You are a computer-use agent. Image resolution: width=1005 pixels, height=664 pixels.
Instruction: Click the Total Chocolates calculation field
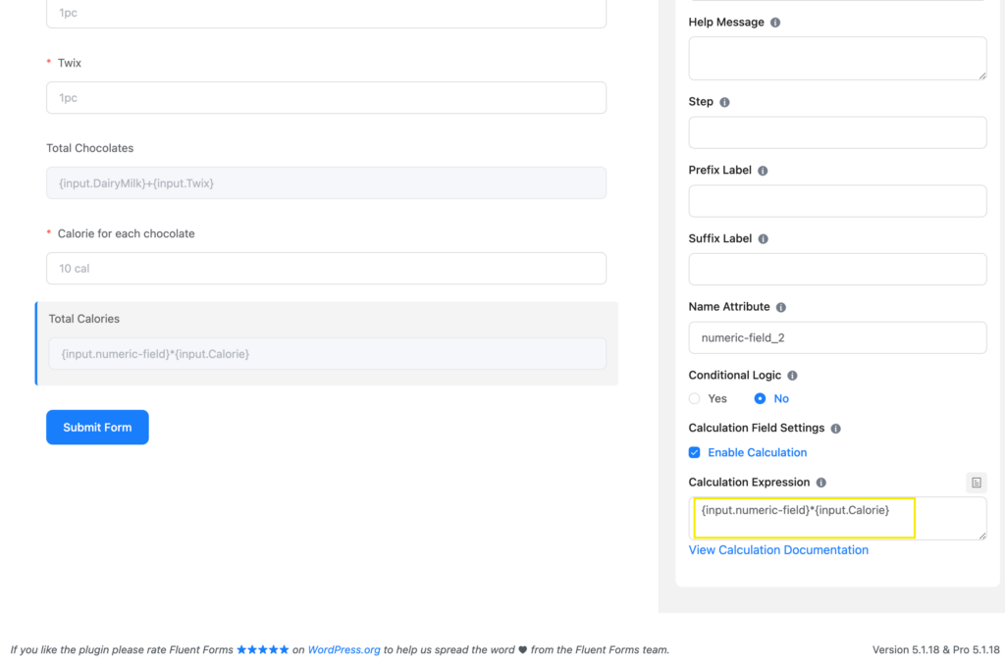point(326,183)
